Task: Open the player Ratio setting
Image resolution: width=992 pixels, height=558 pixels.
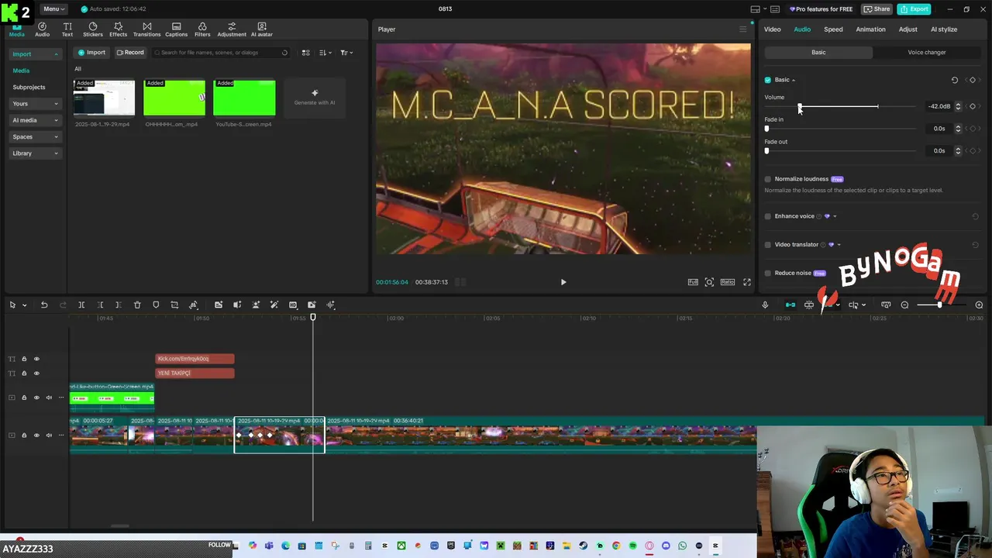Action: [728, 282]
